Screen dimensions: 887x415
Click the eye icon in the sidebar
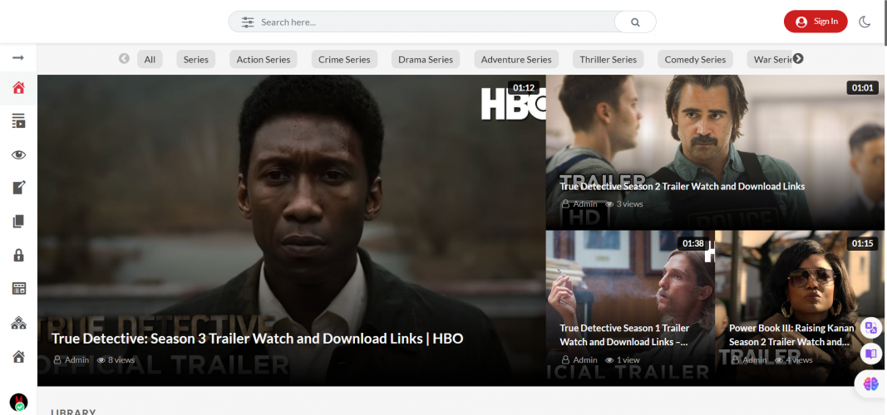[18, 154]
